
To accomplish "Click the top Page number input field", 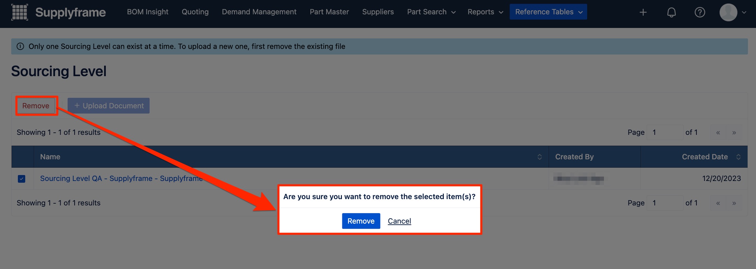I will point(665,132).
